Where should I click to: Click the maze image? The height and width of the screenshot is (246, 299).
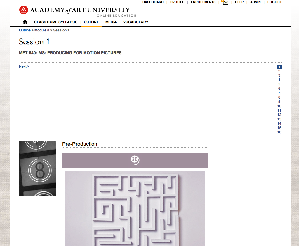(135, 208)
